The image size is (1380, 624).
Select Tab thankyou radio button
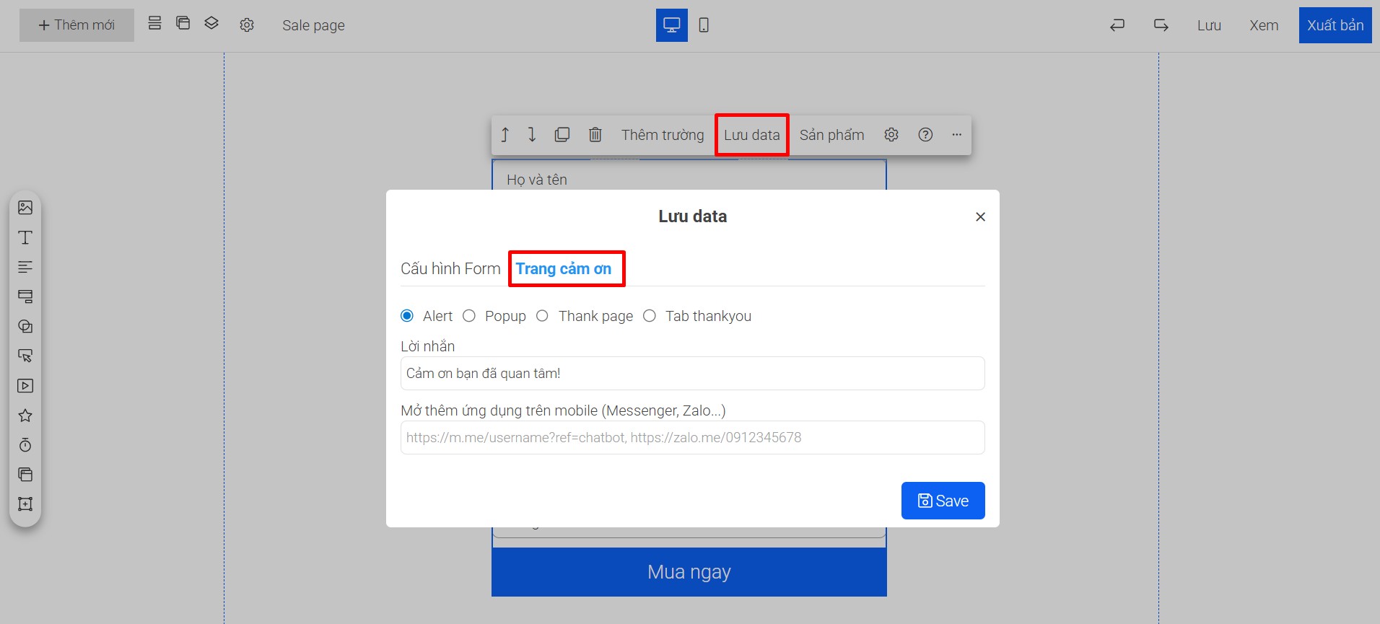pyautogui.click(x=650, y=316)
